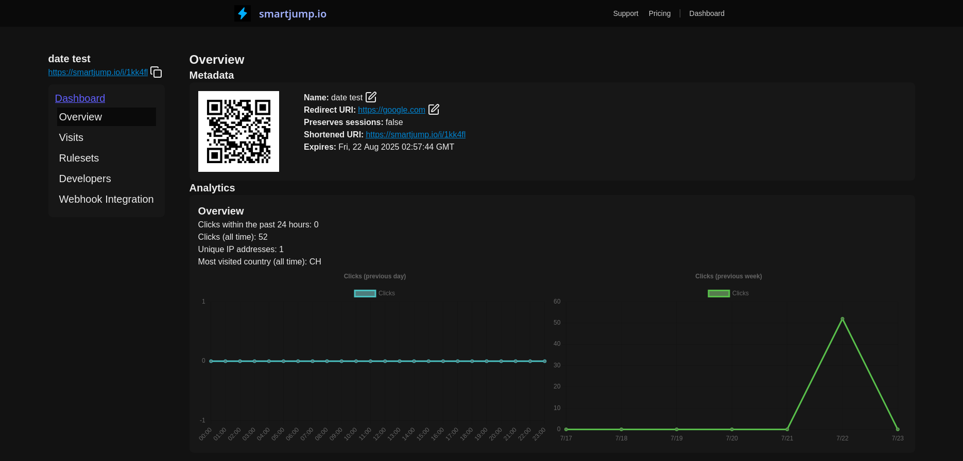Open the Pricing page
The image size is (963, 461).
tap(660, 13)
